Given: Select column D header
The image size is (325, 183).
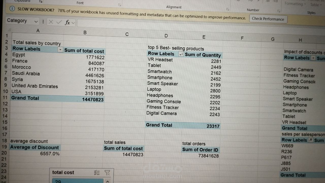Looking at the screenshot, I should coord(166,36).
